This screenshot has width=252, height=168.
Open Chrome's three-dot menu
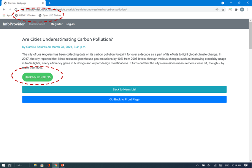248,10
